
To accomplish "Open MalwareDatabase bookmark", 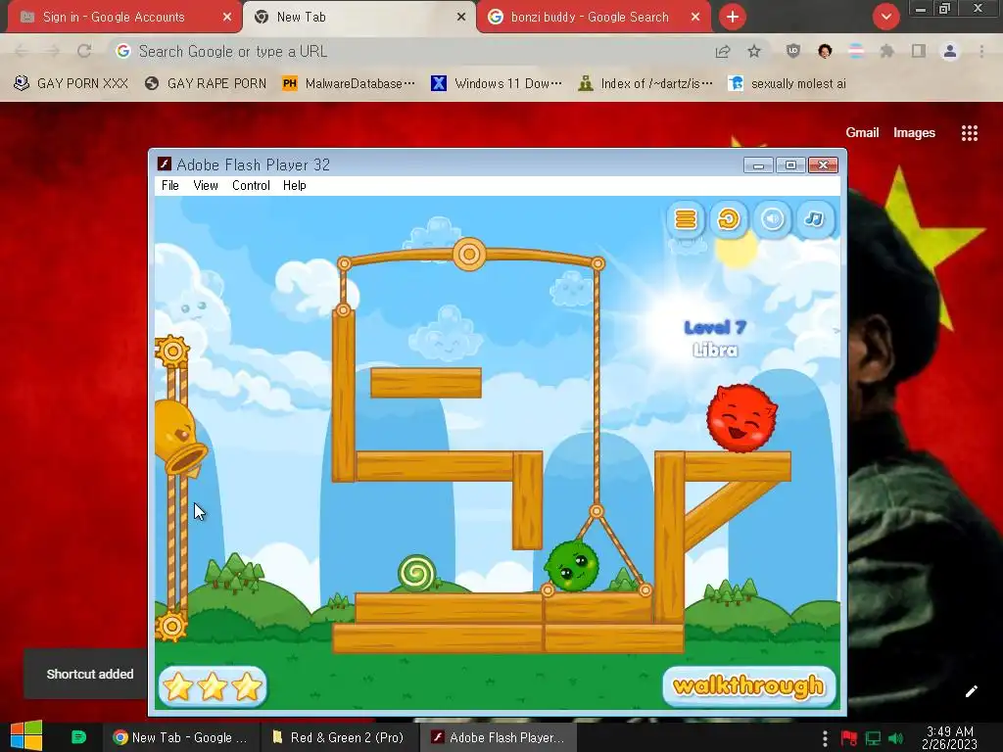I will click(x=350, y=83).
